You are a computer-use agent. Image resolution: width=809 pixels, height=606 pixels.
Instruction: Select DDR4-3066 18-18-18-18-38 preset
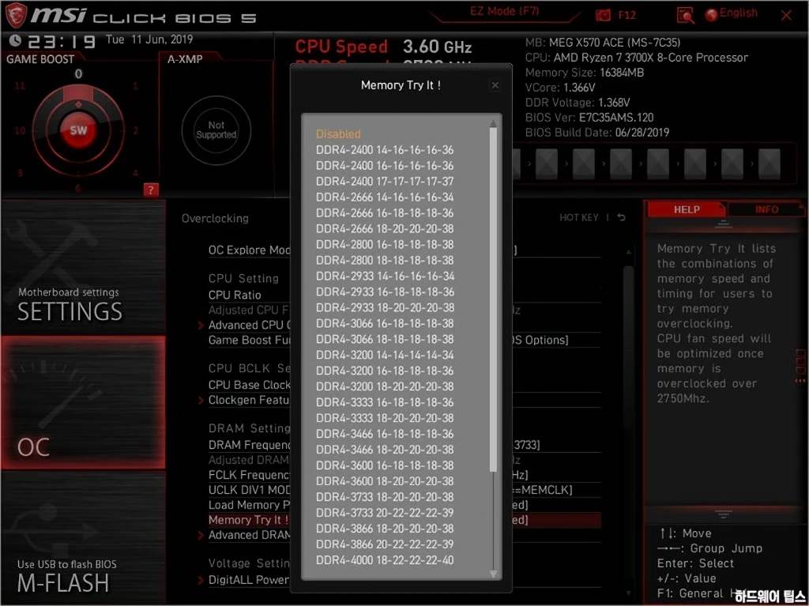click(x=385, y=339)
